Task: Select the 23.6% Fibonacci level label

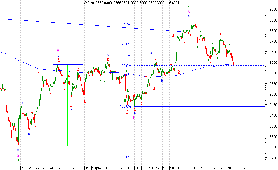Action: pos(126,44)
